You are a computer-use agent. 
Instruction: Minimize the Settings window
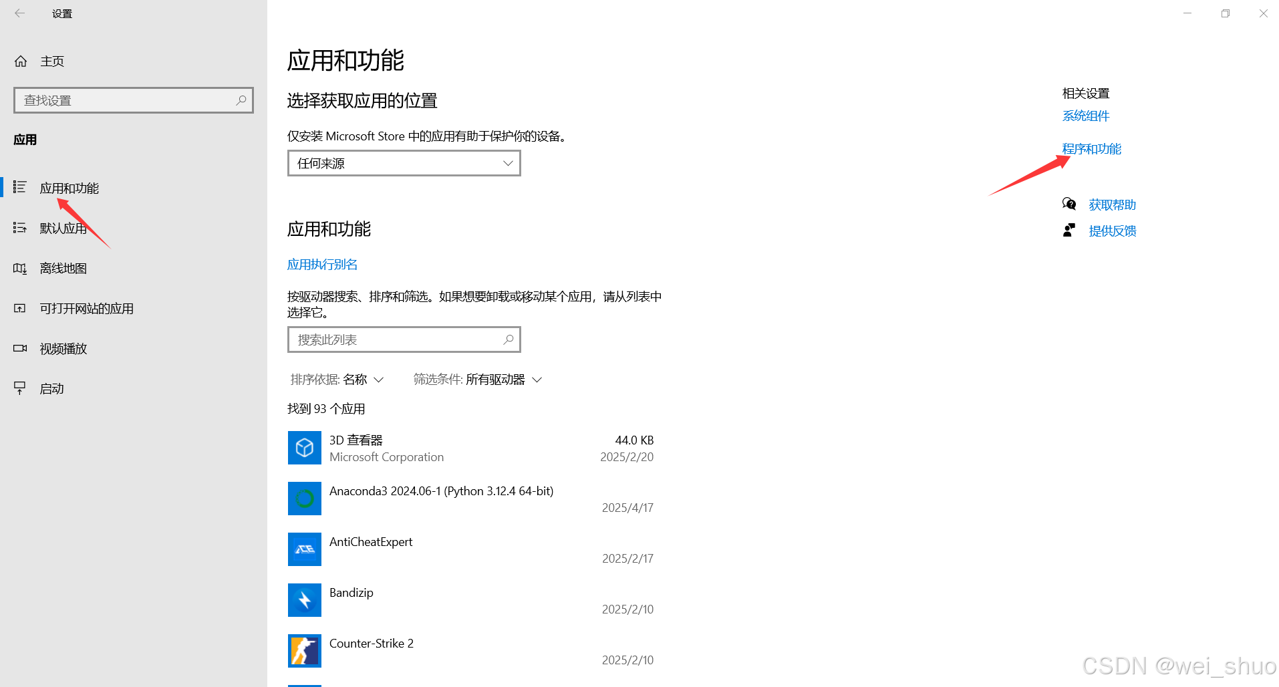[x=1187, y=13]
